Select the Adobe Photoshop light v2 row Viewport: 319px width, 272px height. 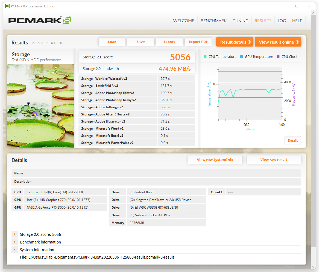pyautogui.click(x=137, y=93)
